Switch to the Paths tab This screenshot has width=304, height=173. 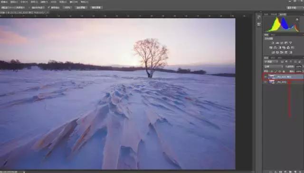coord(279,58)
